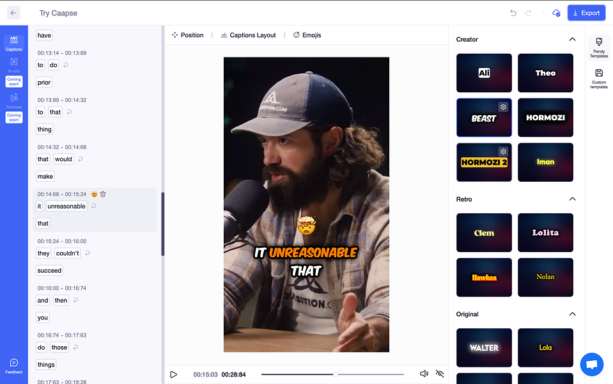
Task: Collapse the Original templates section
Action: [x=572, y=314]
